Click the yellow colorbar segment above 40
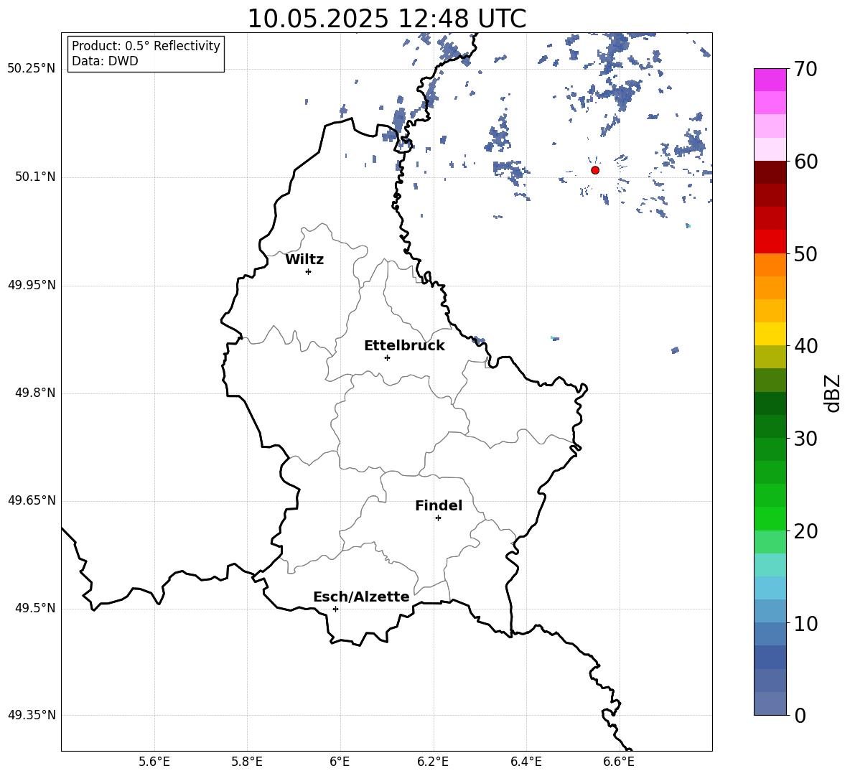 pos(770,334)
